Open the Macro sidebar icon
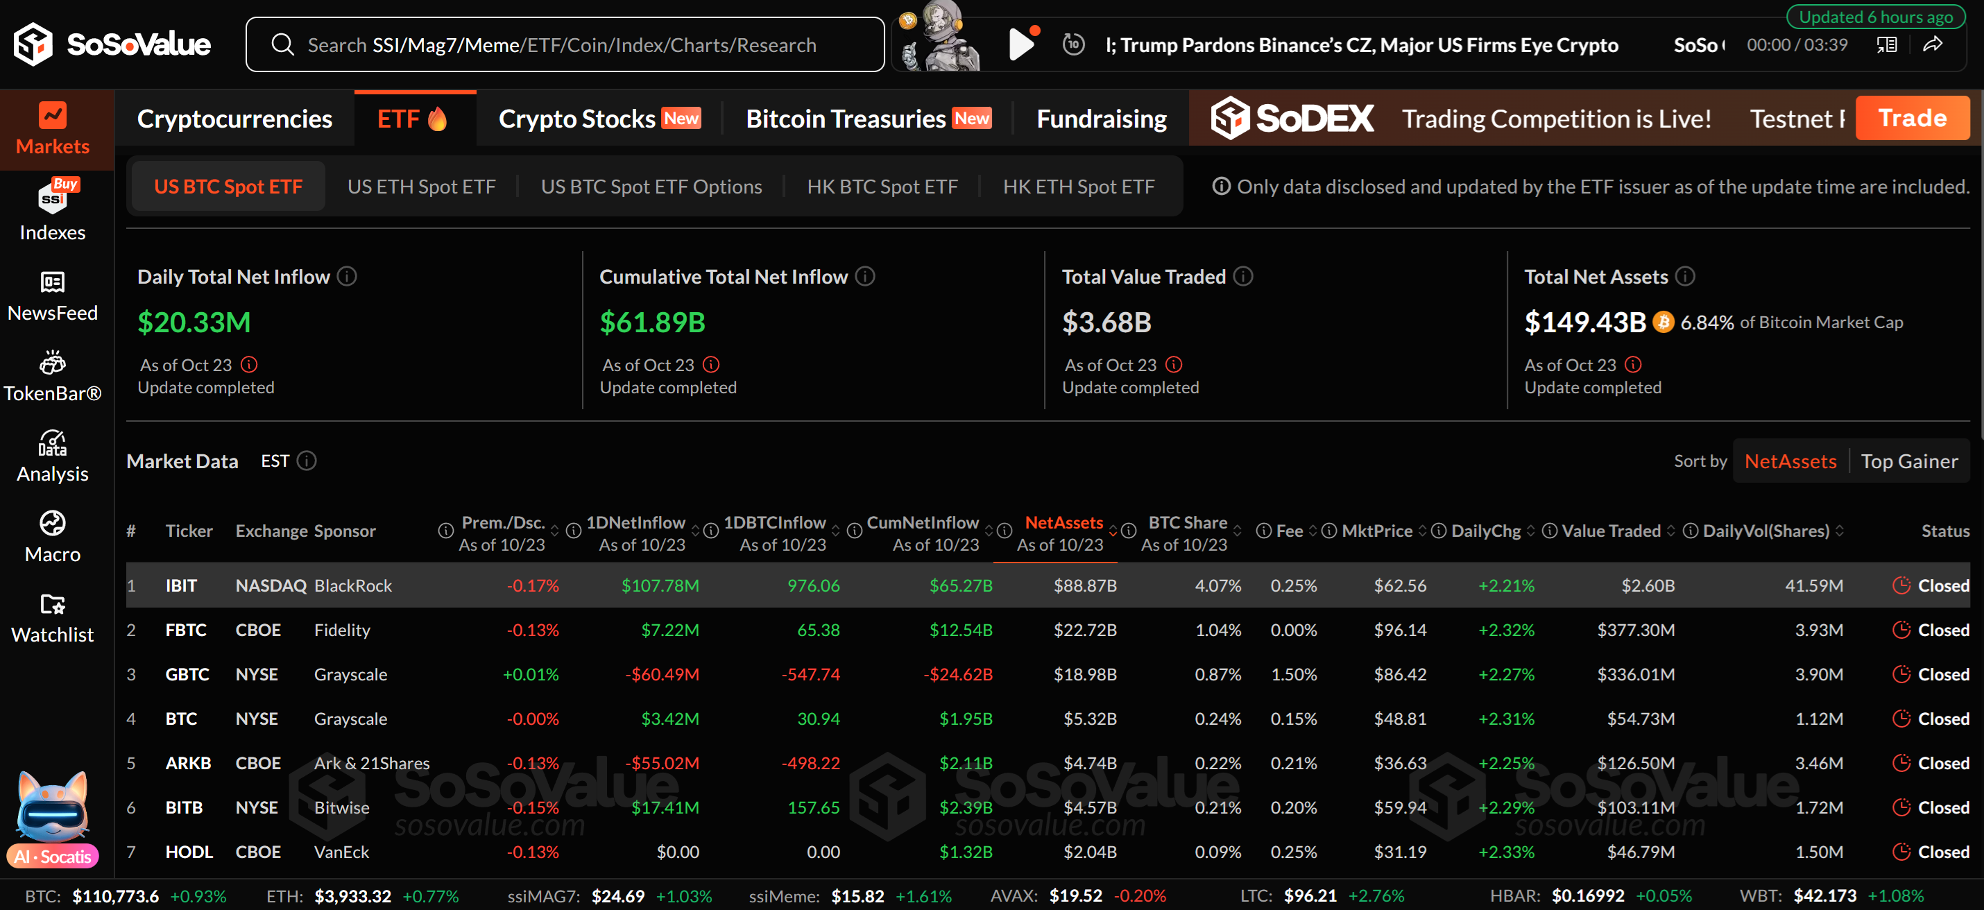The image size is (1984, 910). (52, 524)
